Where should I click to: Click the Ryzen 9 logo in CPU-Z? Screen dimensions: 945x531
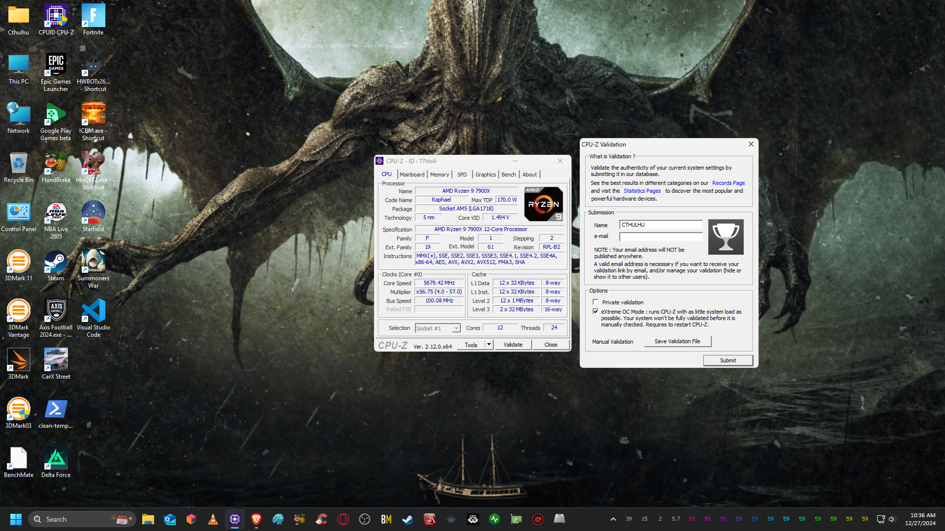[x=543, y=204]
